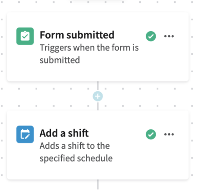Viewport: 202px width, 192px height.
Task: Click the "submitted" word below trigger description
Action: (x=60, y=60)
